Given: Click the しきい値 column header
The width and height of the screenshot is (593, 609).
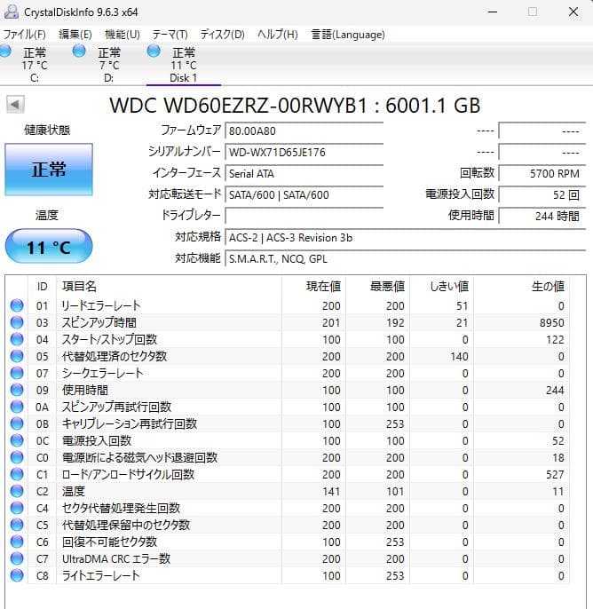Looking at the screenshot, I should (442, 287).
